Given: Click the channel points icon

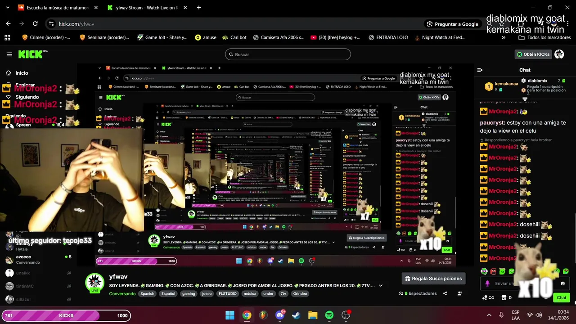Looking at the screenshot, I should (x=488, y=297).
